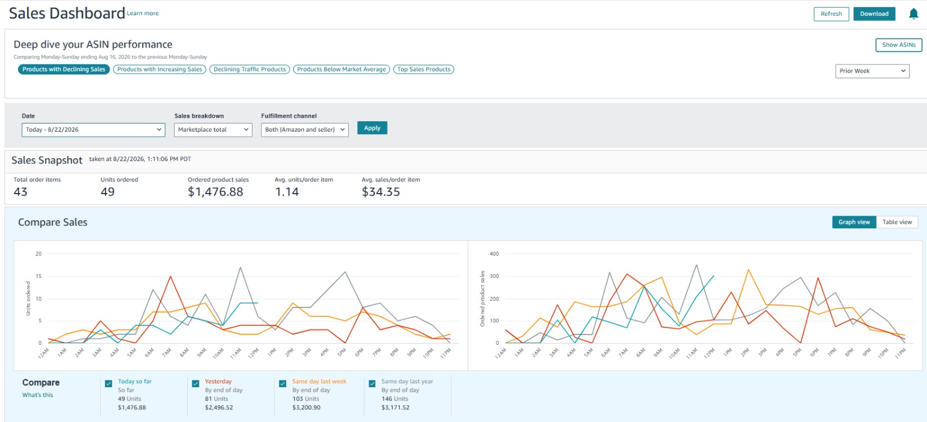The image size is (927, 422).
Task: Click the Total order items value 43
Action: pyautogui.click(x=20, y=192)
